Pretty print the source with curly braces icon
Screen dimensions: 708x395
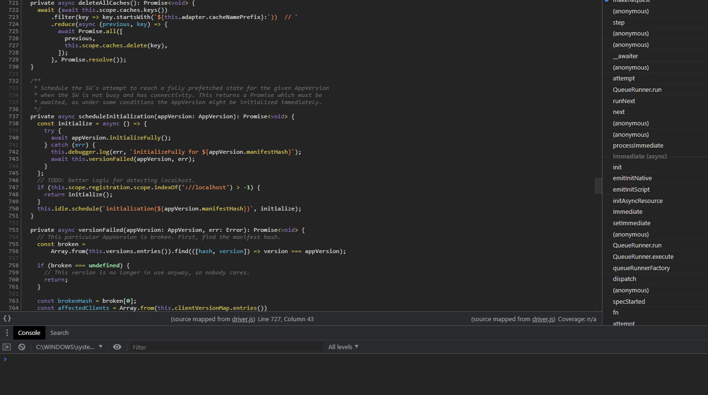click(x=7, y=318)
